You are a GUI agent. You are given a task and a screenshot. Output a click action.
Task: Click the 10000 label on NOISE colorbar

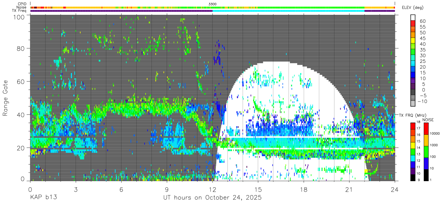tap(436, 134)
